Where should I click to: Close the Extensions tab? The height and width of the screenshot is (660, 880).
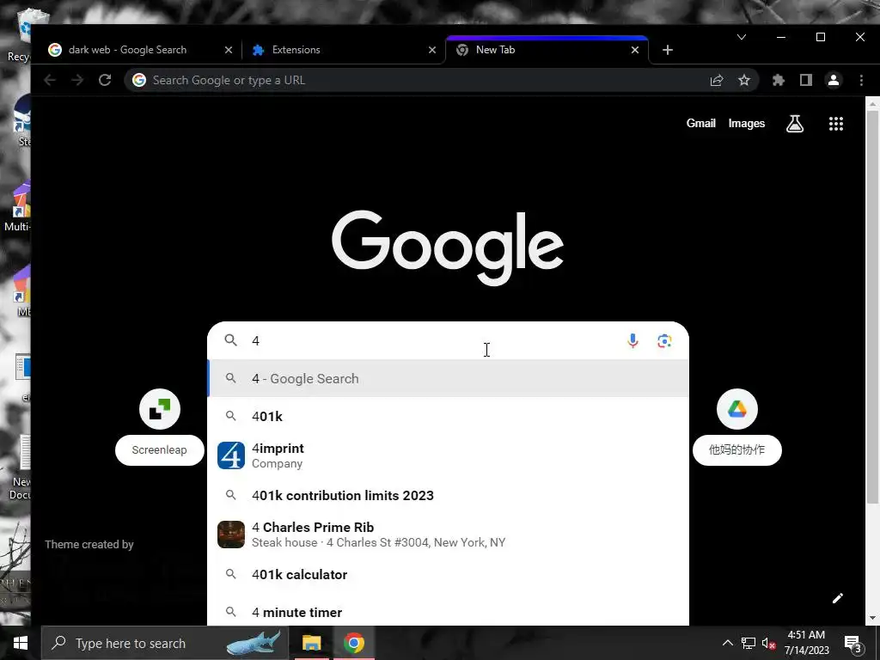(x=432, y=50)
